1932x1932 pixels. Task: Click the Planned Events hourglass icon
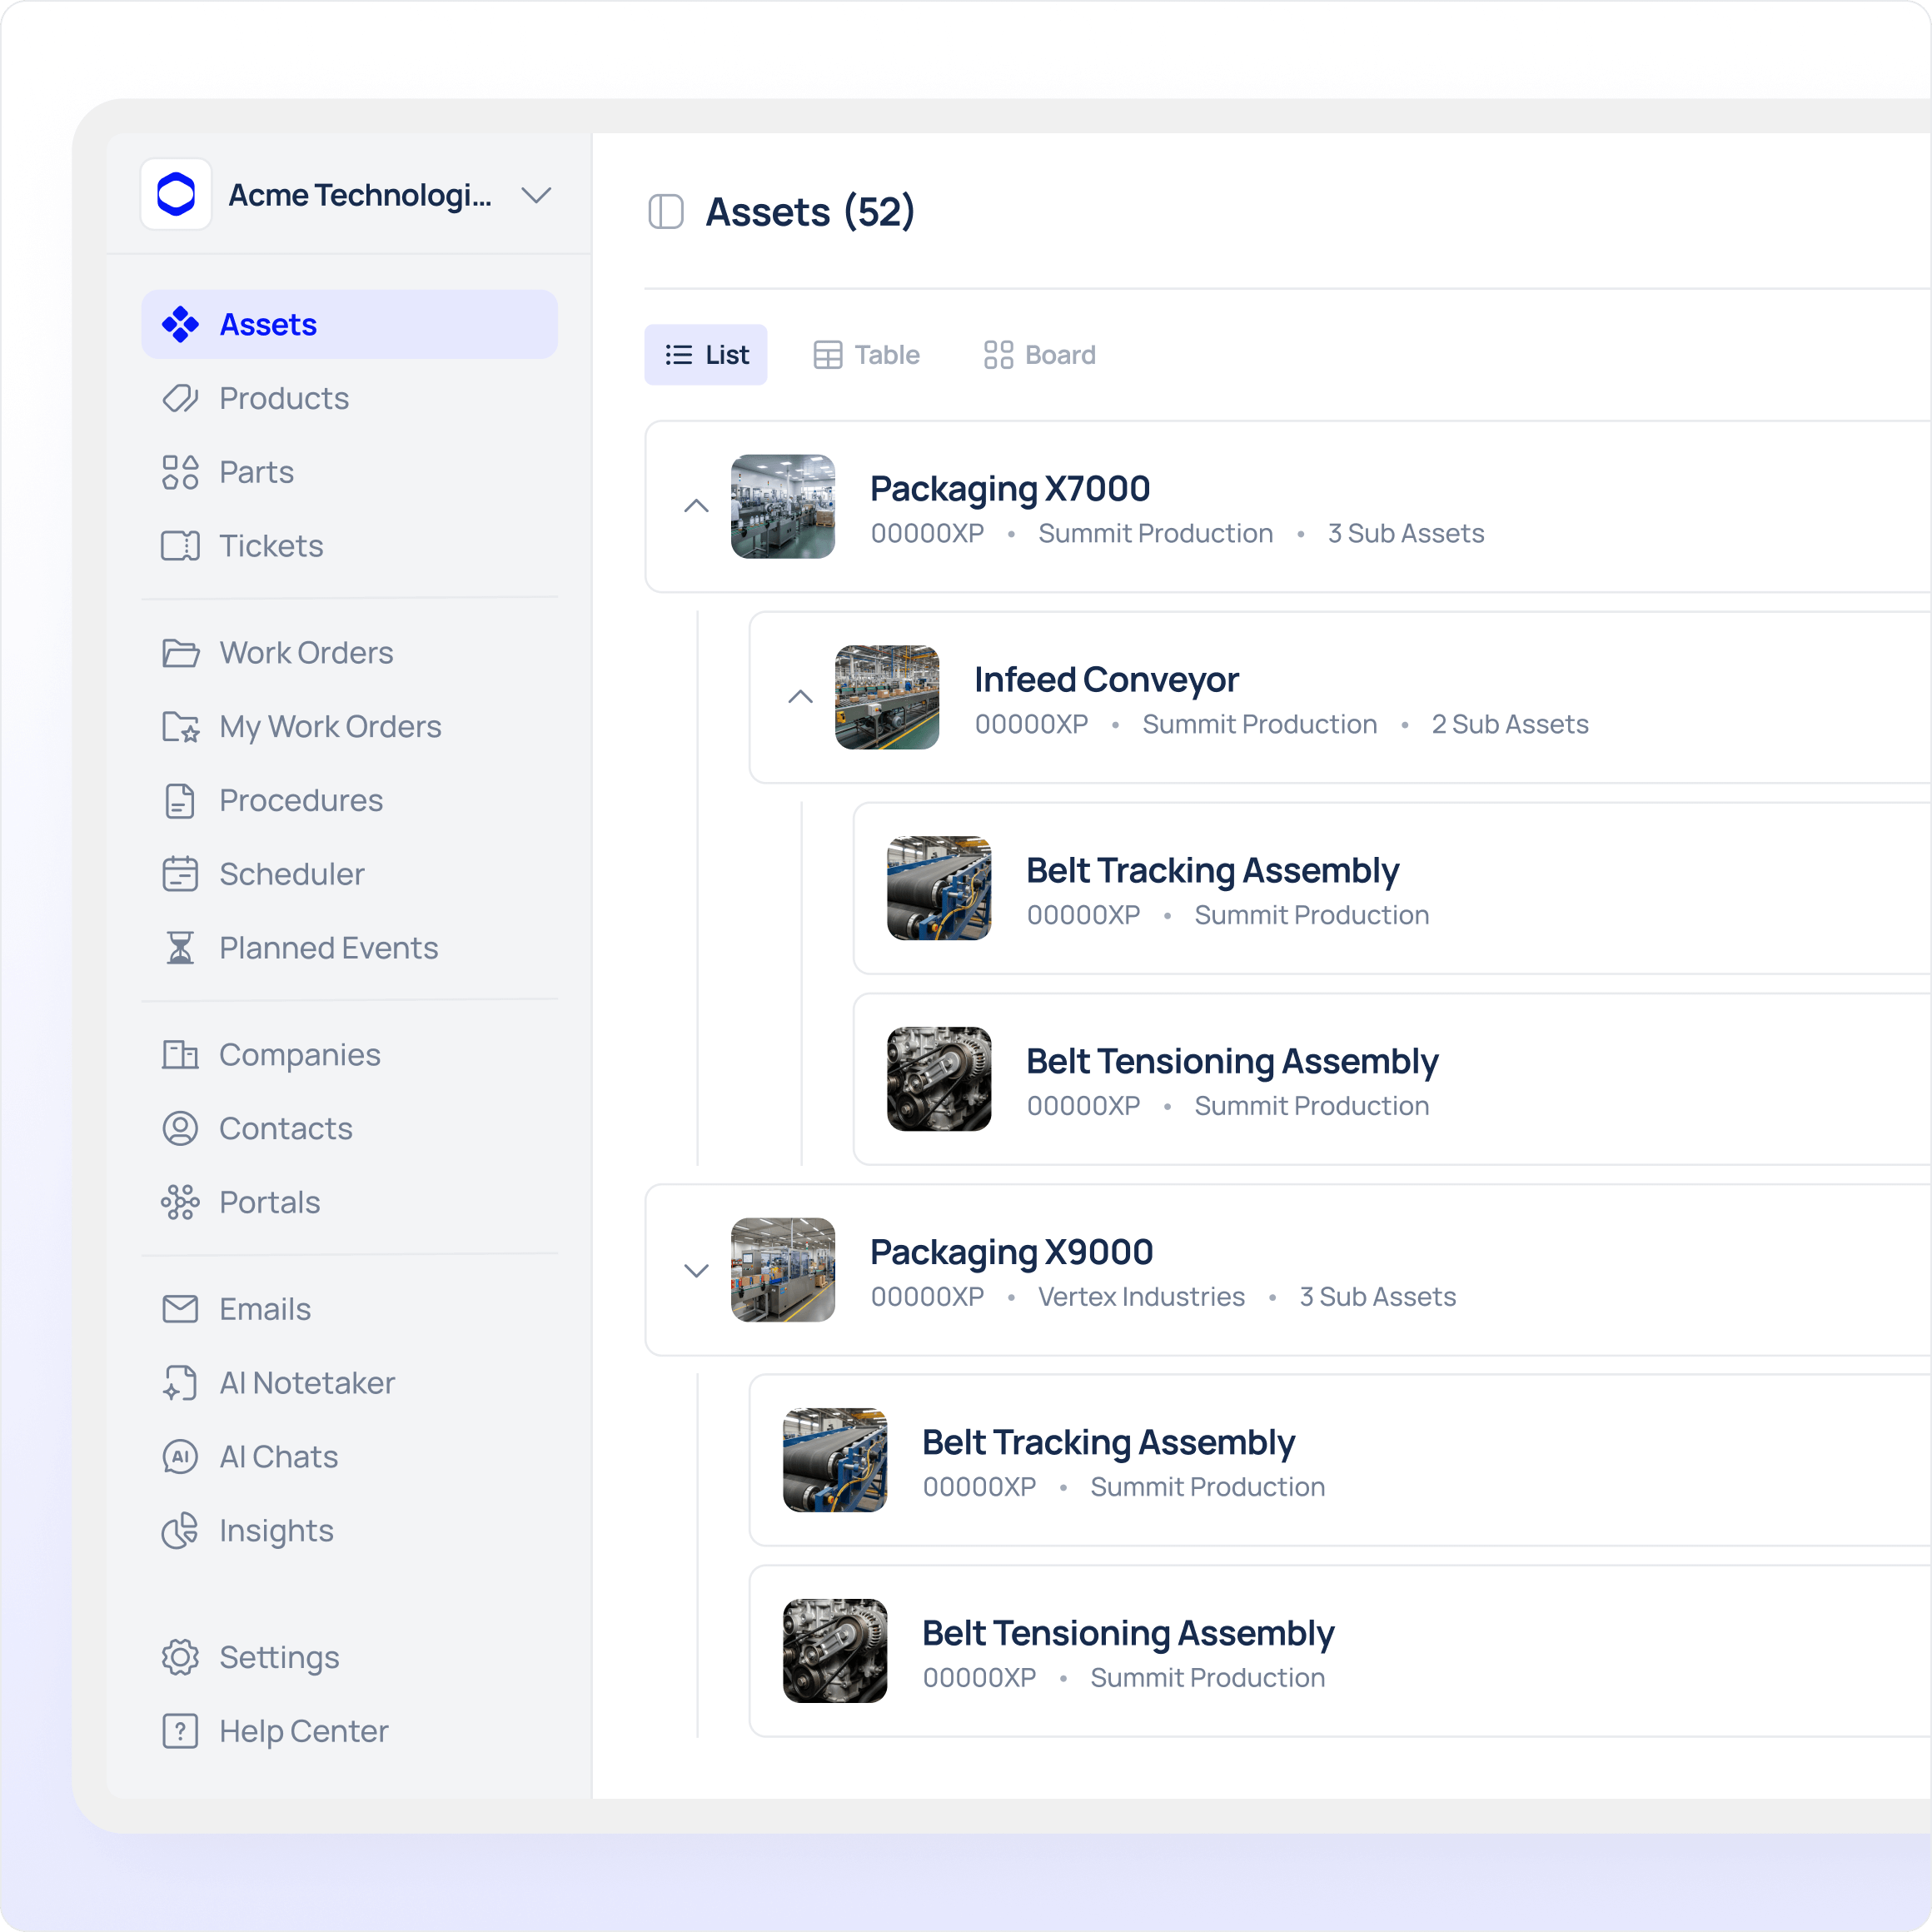point(180,948)
